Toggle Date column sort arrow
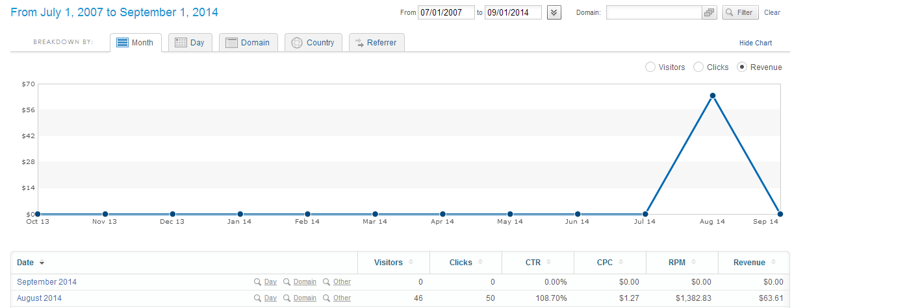907x308 pixels. (x=42, y=263)
